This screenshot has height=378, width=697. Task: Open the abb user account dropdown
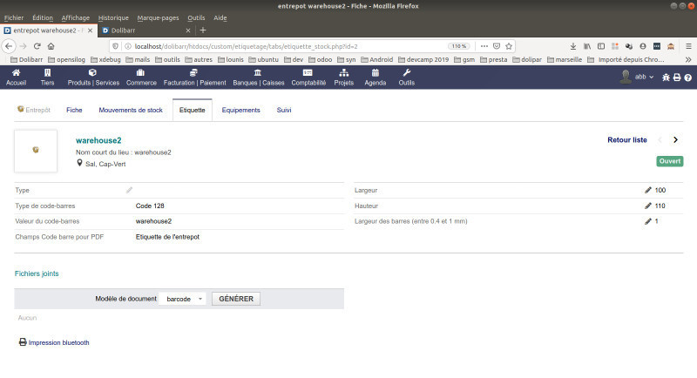click(x=637, y=78)
